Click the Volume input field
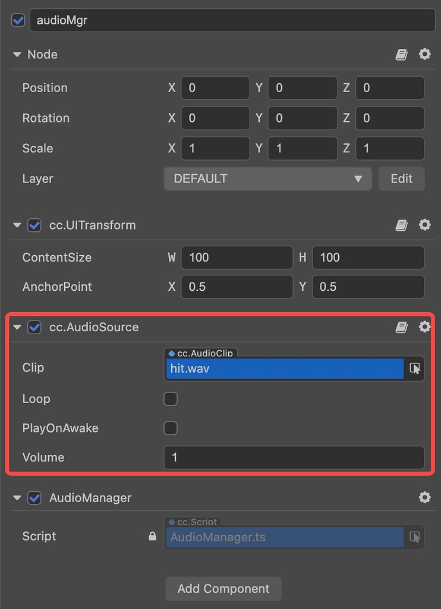Viewport: 441px width, 609px height. [294, 458]
